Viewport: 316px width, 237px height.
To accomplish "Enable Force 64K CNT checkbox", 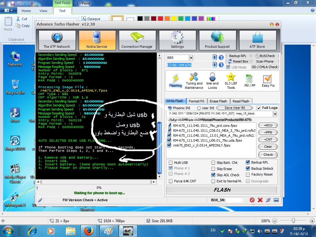I will point(171,181).
